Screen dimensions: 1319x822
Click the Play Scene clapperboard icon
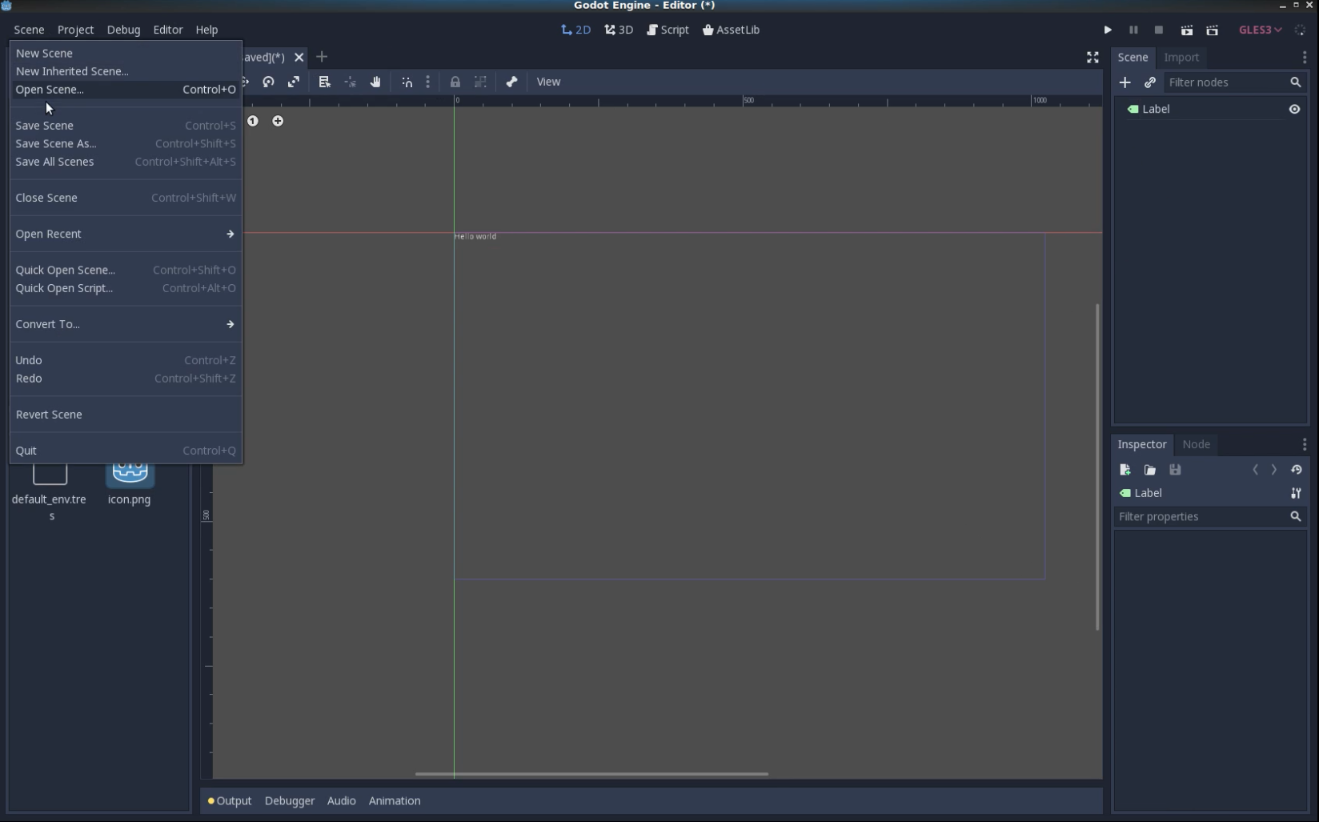tap(1187, 30)
